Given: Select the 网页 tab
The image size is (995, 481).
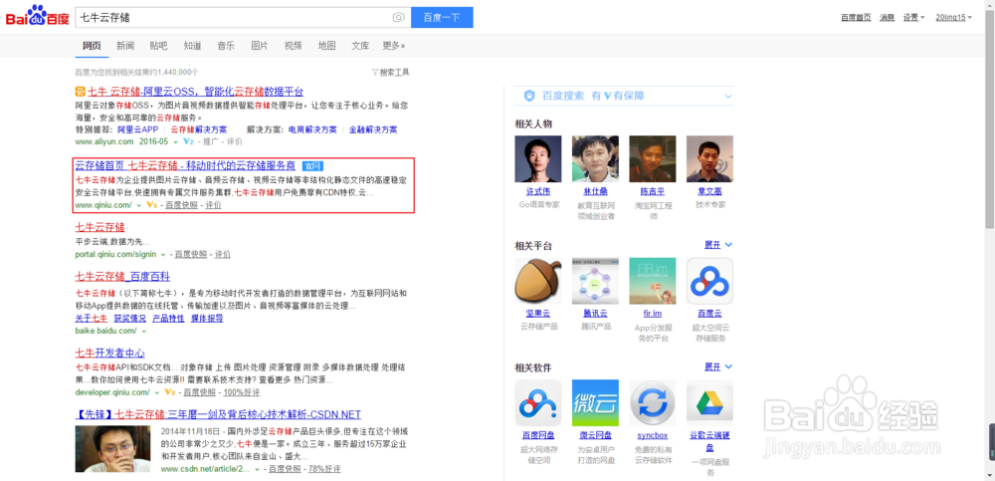Looking at the screenshot, I should tap(92, 45).
